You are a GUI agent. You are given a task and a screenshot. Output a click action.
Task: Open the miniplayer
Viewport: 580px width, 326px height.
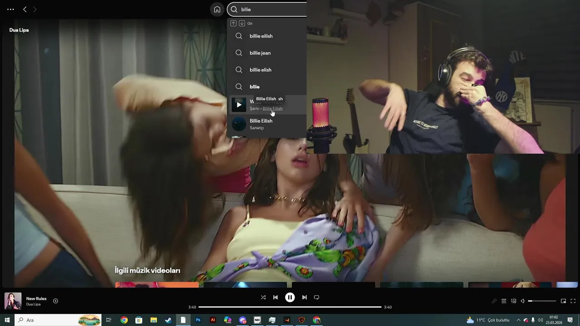(563, 301)
